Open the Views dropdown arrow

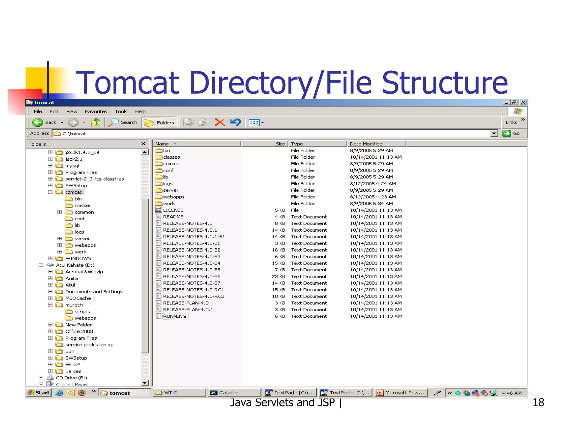click(263, 123)
